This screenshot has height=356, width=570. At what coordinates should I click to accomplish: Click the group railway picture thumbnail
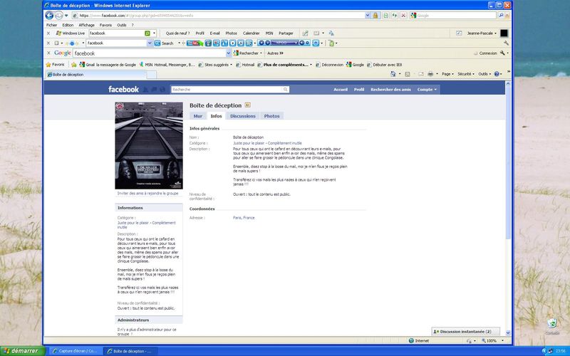149,146
